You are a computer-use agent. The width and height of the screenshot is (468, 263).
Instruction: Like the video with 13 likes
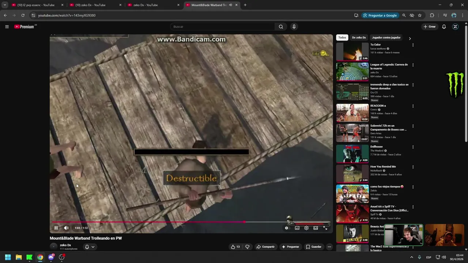click(235, 247)
